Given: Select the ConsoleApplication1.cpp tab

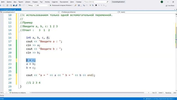Looking at the screenshot, I should 8,10.
